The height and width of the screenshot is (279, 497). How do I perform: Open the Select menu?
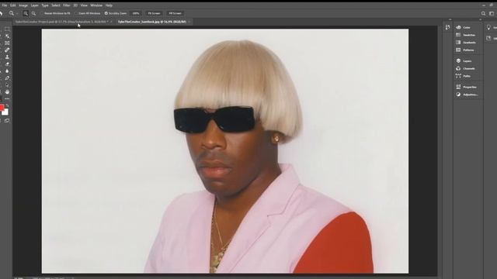tap(56, 5)
